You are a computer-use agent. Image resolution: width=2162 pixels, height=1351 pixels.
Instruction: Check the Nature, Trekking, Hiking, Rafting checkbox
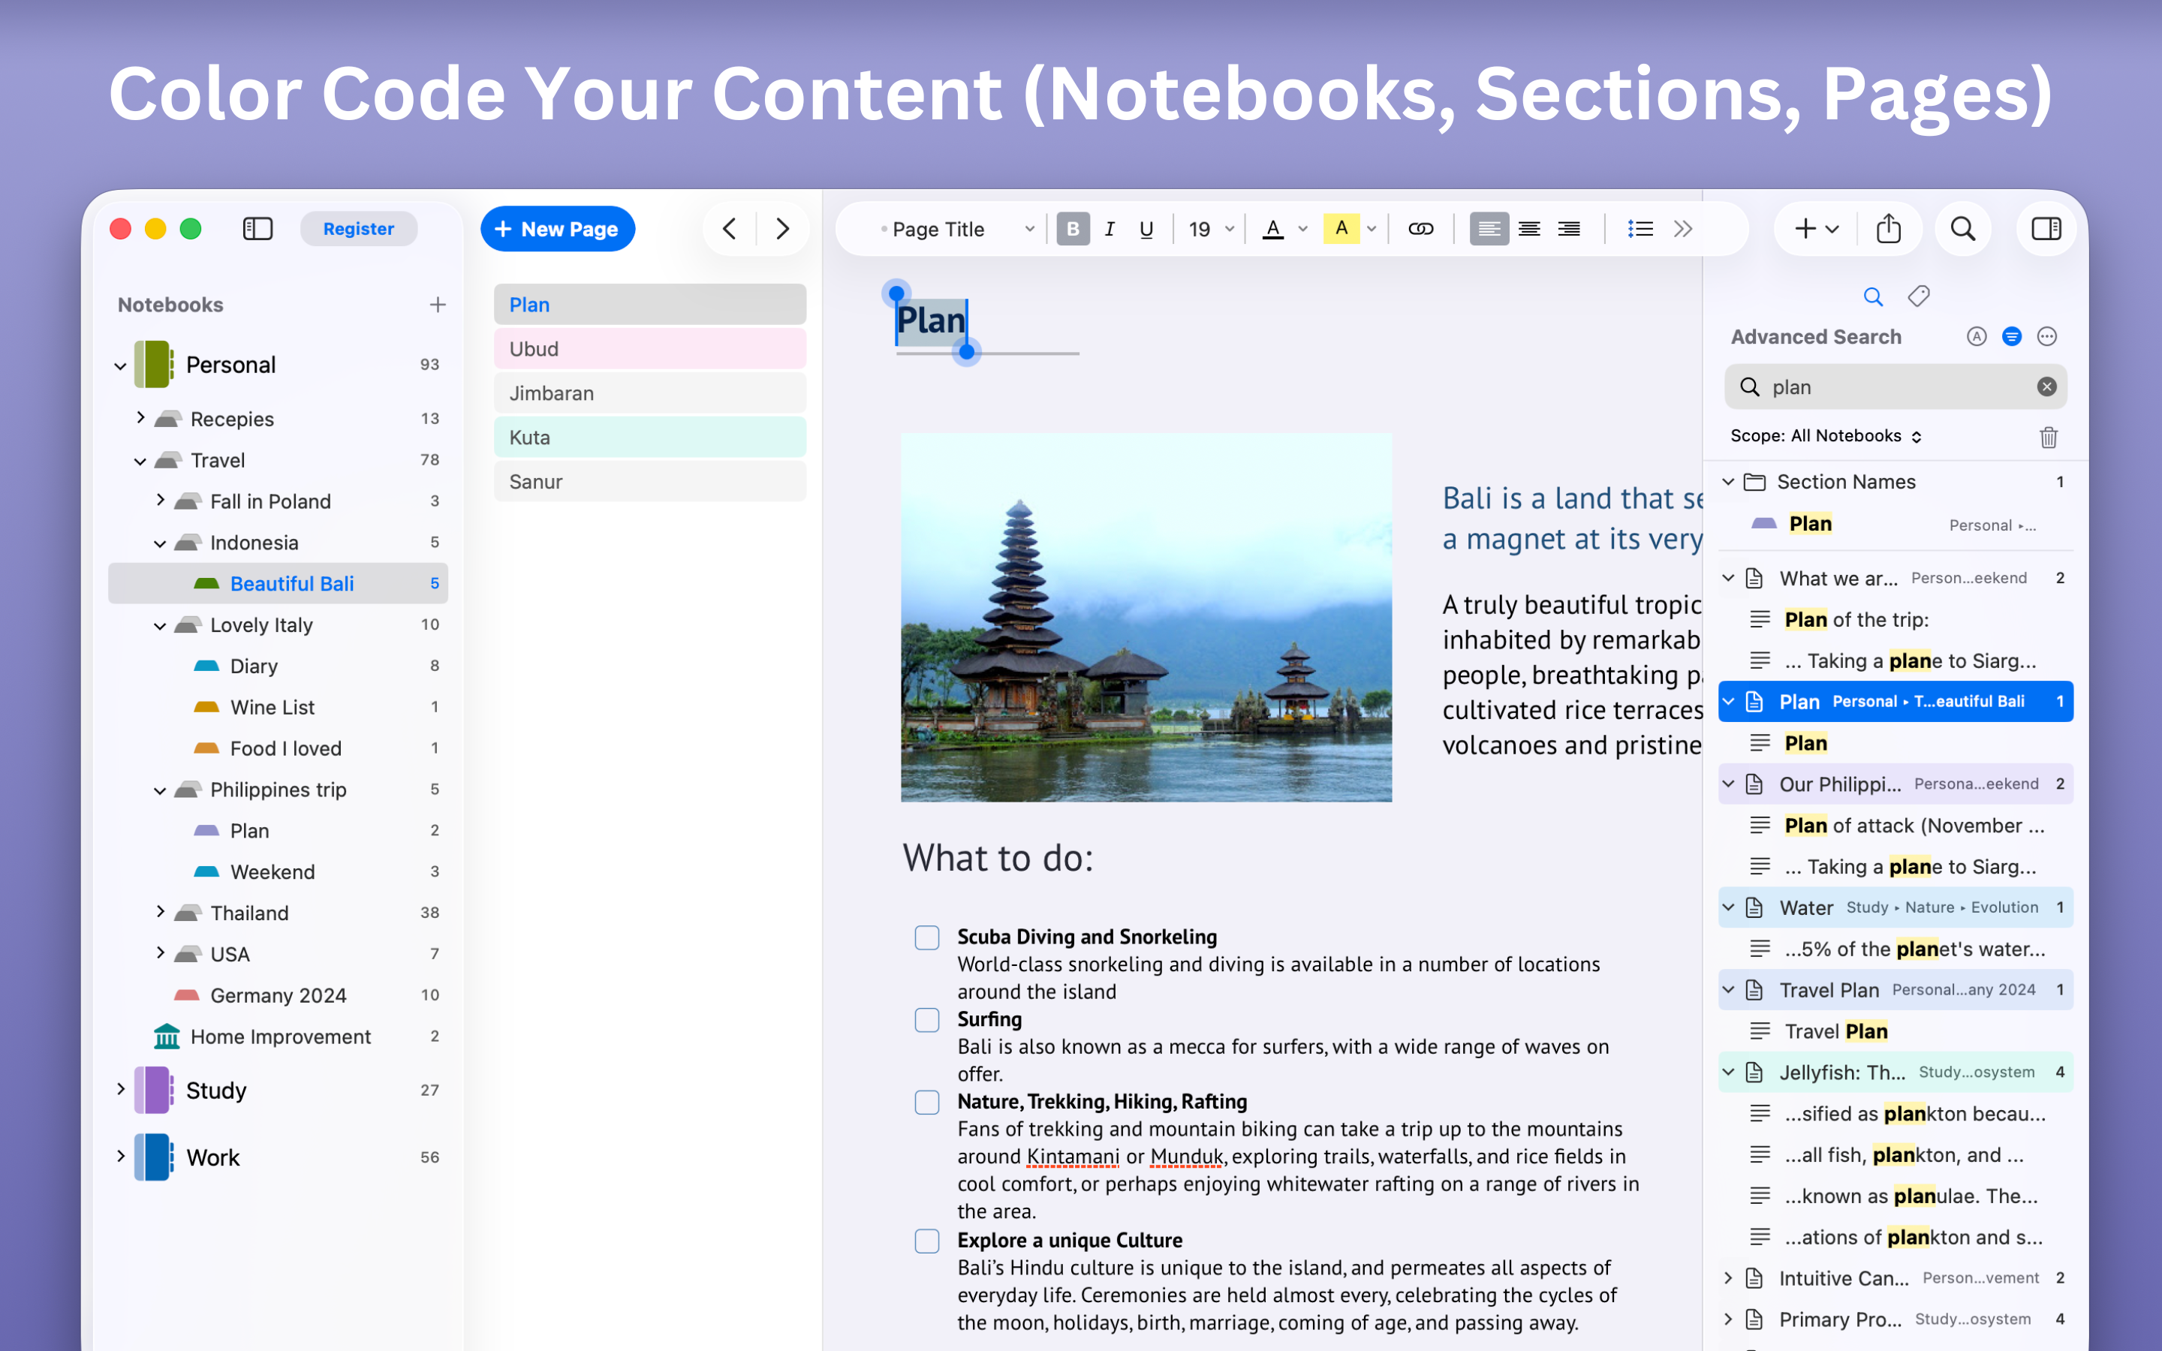[x=926, y=1102]
